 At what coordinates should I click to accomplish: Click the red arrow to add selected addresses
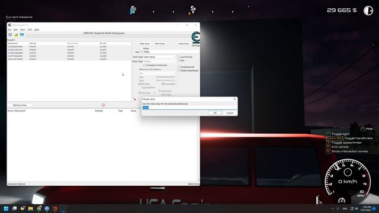(x=134, y=99)
